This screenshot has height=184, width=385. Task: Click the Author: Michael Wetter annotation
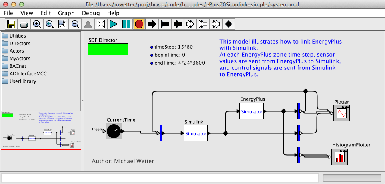123,161
